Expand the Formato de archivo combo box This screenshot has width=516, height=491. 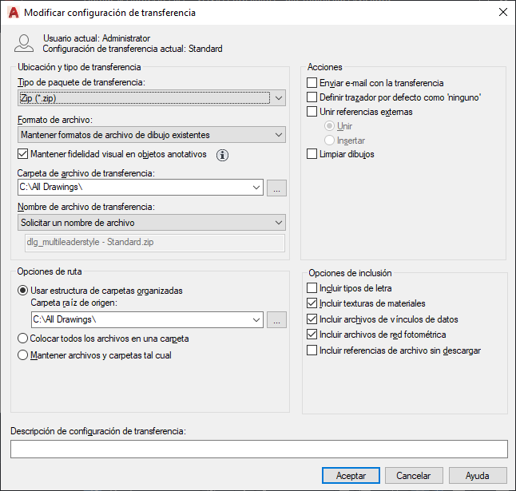152,135
